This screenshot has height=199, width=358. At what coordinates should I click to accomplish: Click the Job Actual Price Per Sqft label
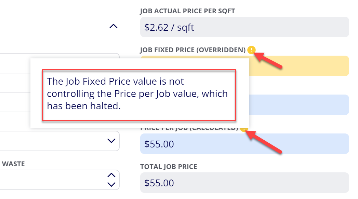[187, 11]
